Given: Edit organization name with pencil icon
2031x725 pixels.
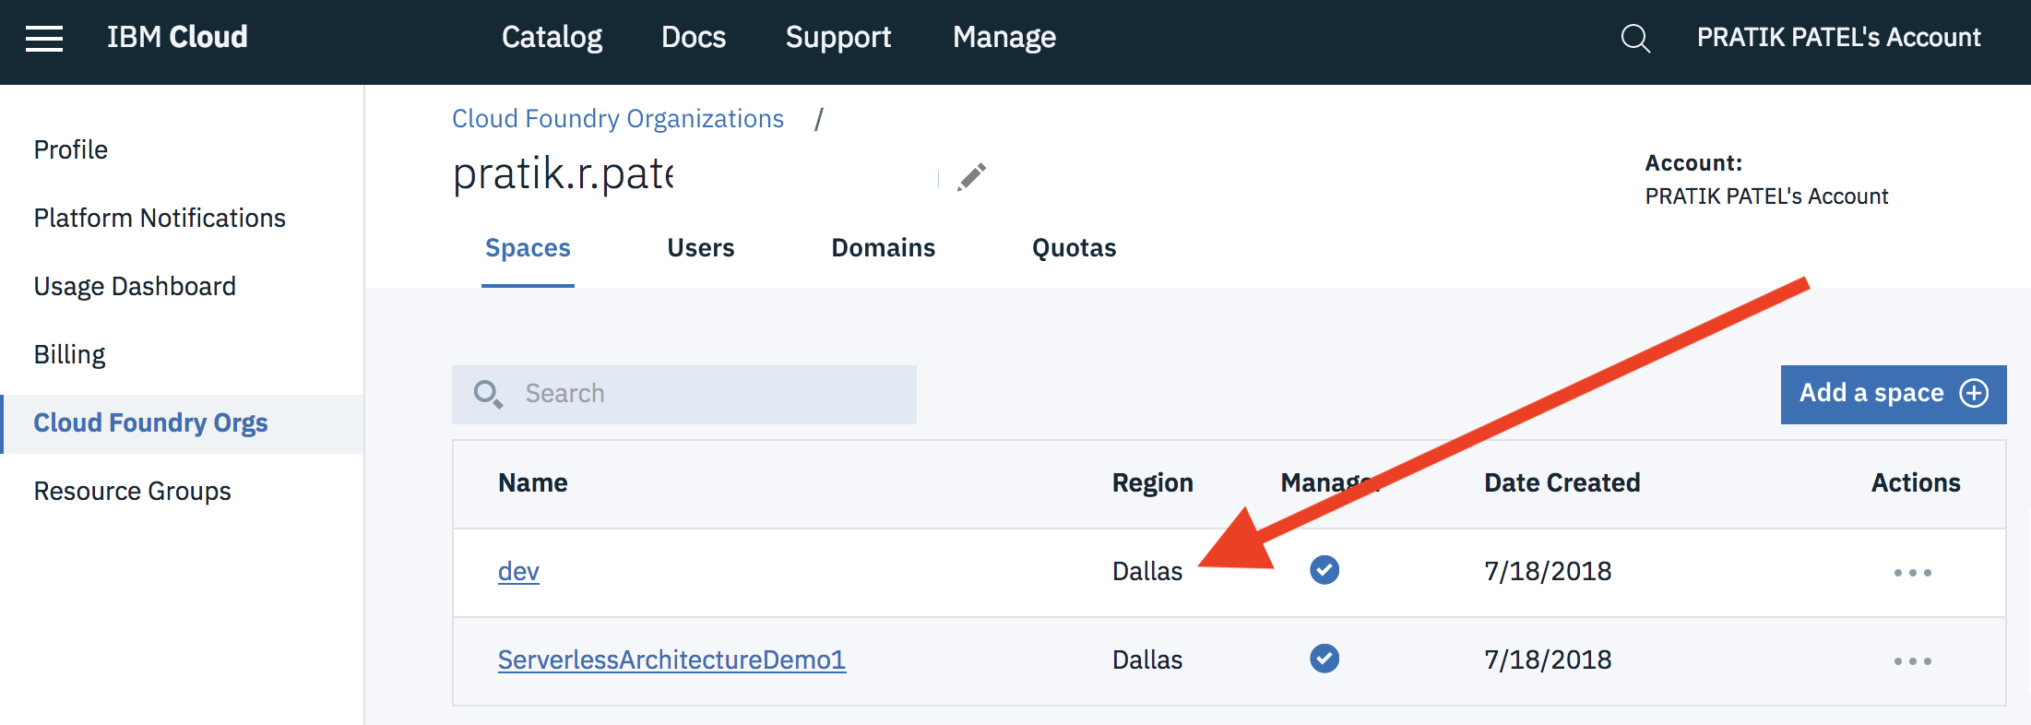Looking at the screenshot, I should pos(971,176).
